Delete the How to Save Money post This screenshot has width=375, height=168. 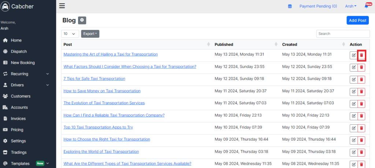point(361,92)
